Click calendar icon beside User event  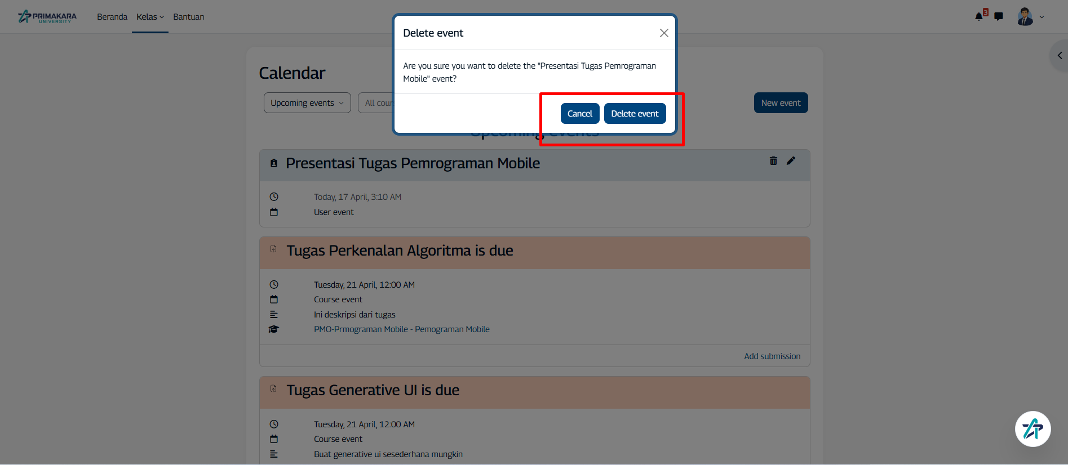[x=274, y=212]
